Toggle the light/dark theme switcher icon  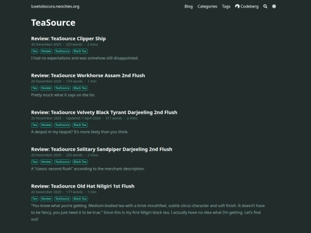pyautogui.click(x=274, y=6)
